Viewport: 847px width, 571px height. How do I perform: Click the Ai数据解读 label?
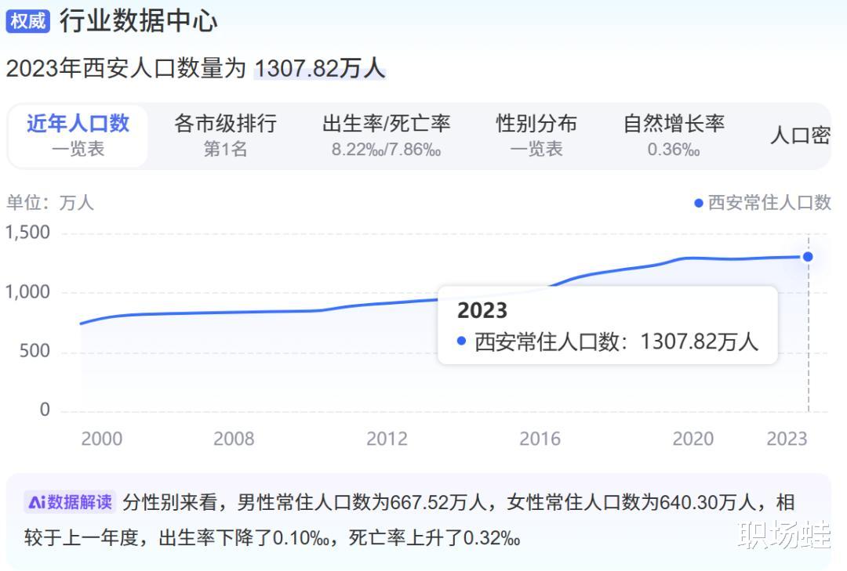tap(71, 502)
